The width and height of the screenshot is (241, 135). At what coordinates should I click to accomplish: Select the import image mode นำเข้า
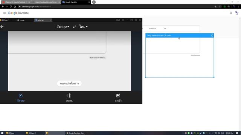pos(118,97)
